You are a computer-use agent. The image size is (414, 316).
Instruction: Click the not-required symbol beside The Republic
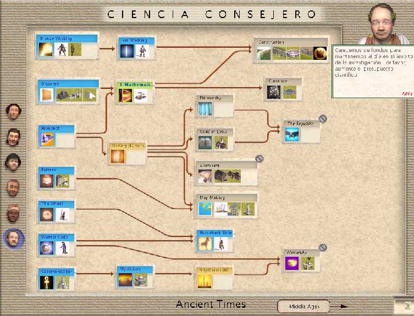click(323, 119)
